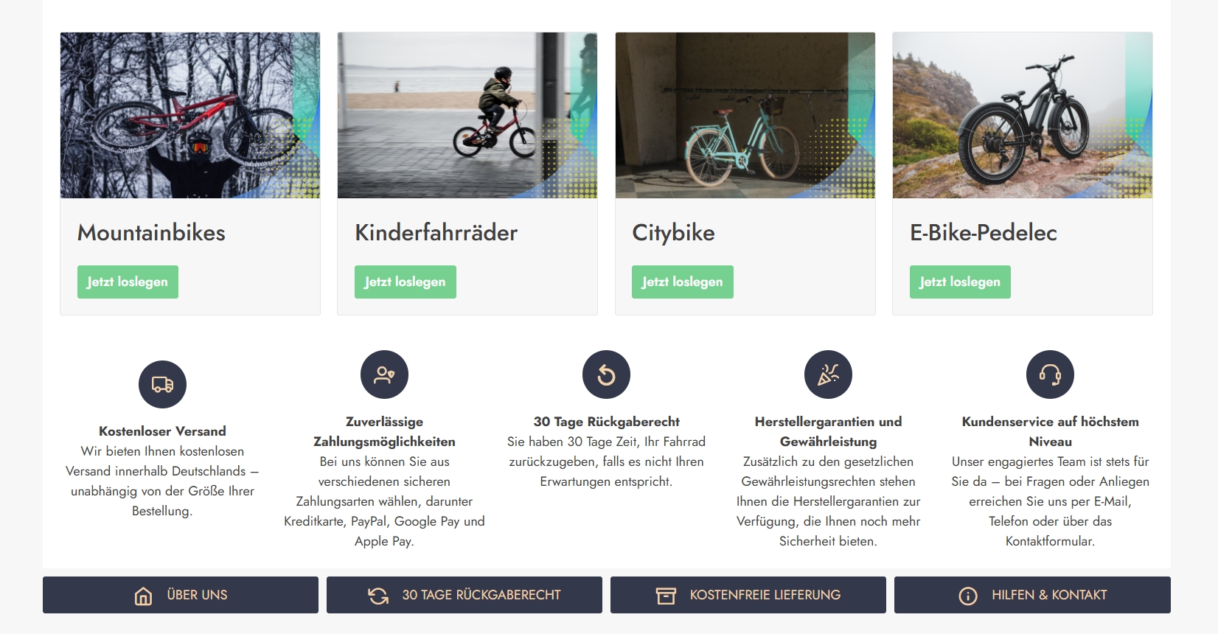This screenshot has width=1218, height=634.
Task: Click the box icon beside Kostenfreie Lieferung
Action: [x=666, y=596]
